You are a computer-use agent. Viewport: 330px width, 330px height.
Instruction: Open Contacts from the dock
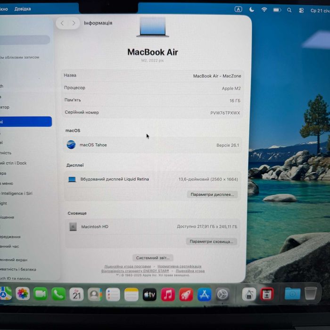click(95, 295)
